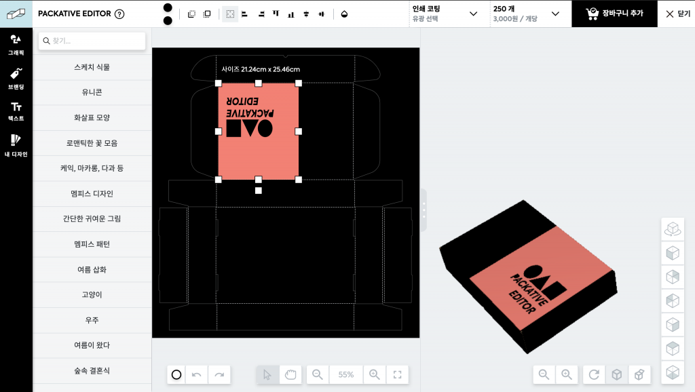
Task: Click the 장바구니 추가 add-to-cart button
Action: click(x=614, y=14)
